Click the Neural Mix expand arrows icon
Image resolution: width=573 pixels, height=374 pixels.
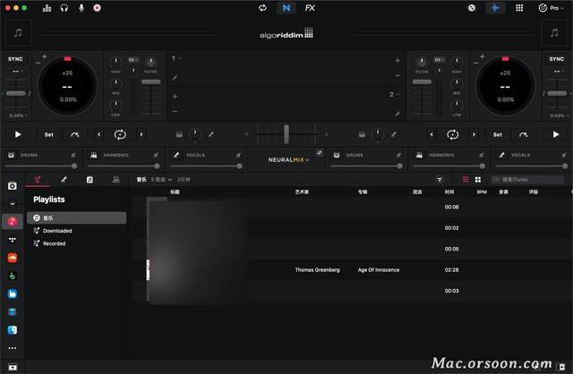tap(319, 153)
